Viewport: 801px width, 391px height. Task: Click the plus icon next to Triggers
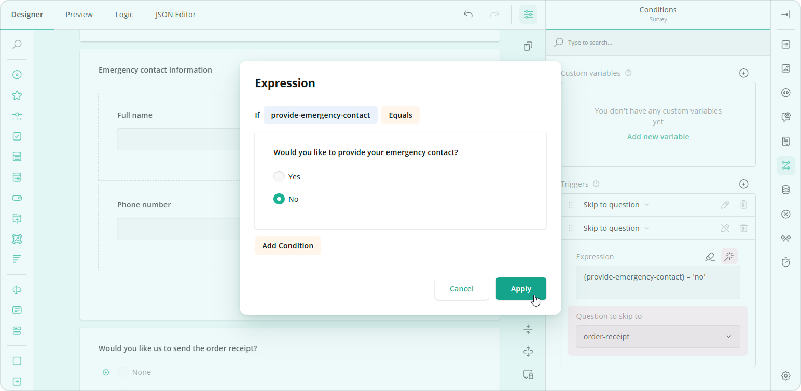point(743,184)
